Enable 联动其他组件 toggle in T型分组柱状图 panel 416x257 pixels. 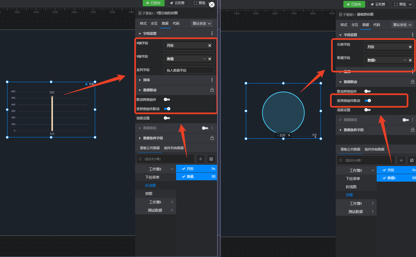coord(167,100)
